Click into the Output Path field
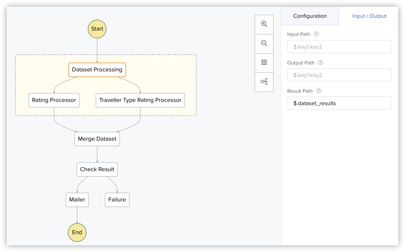This screenshot has width=405, height=252. 339,75
